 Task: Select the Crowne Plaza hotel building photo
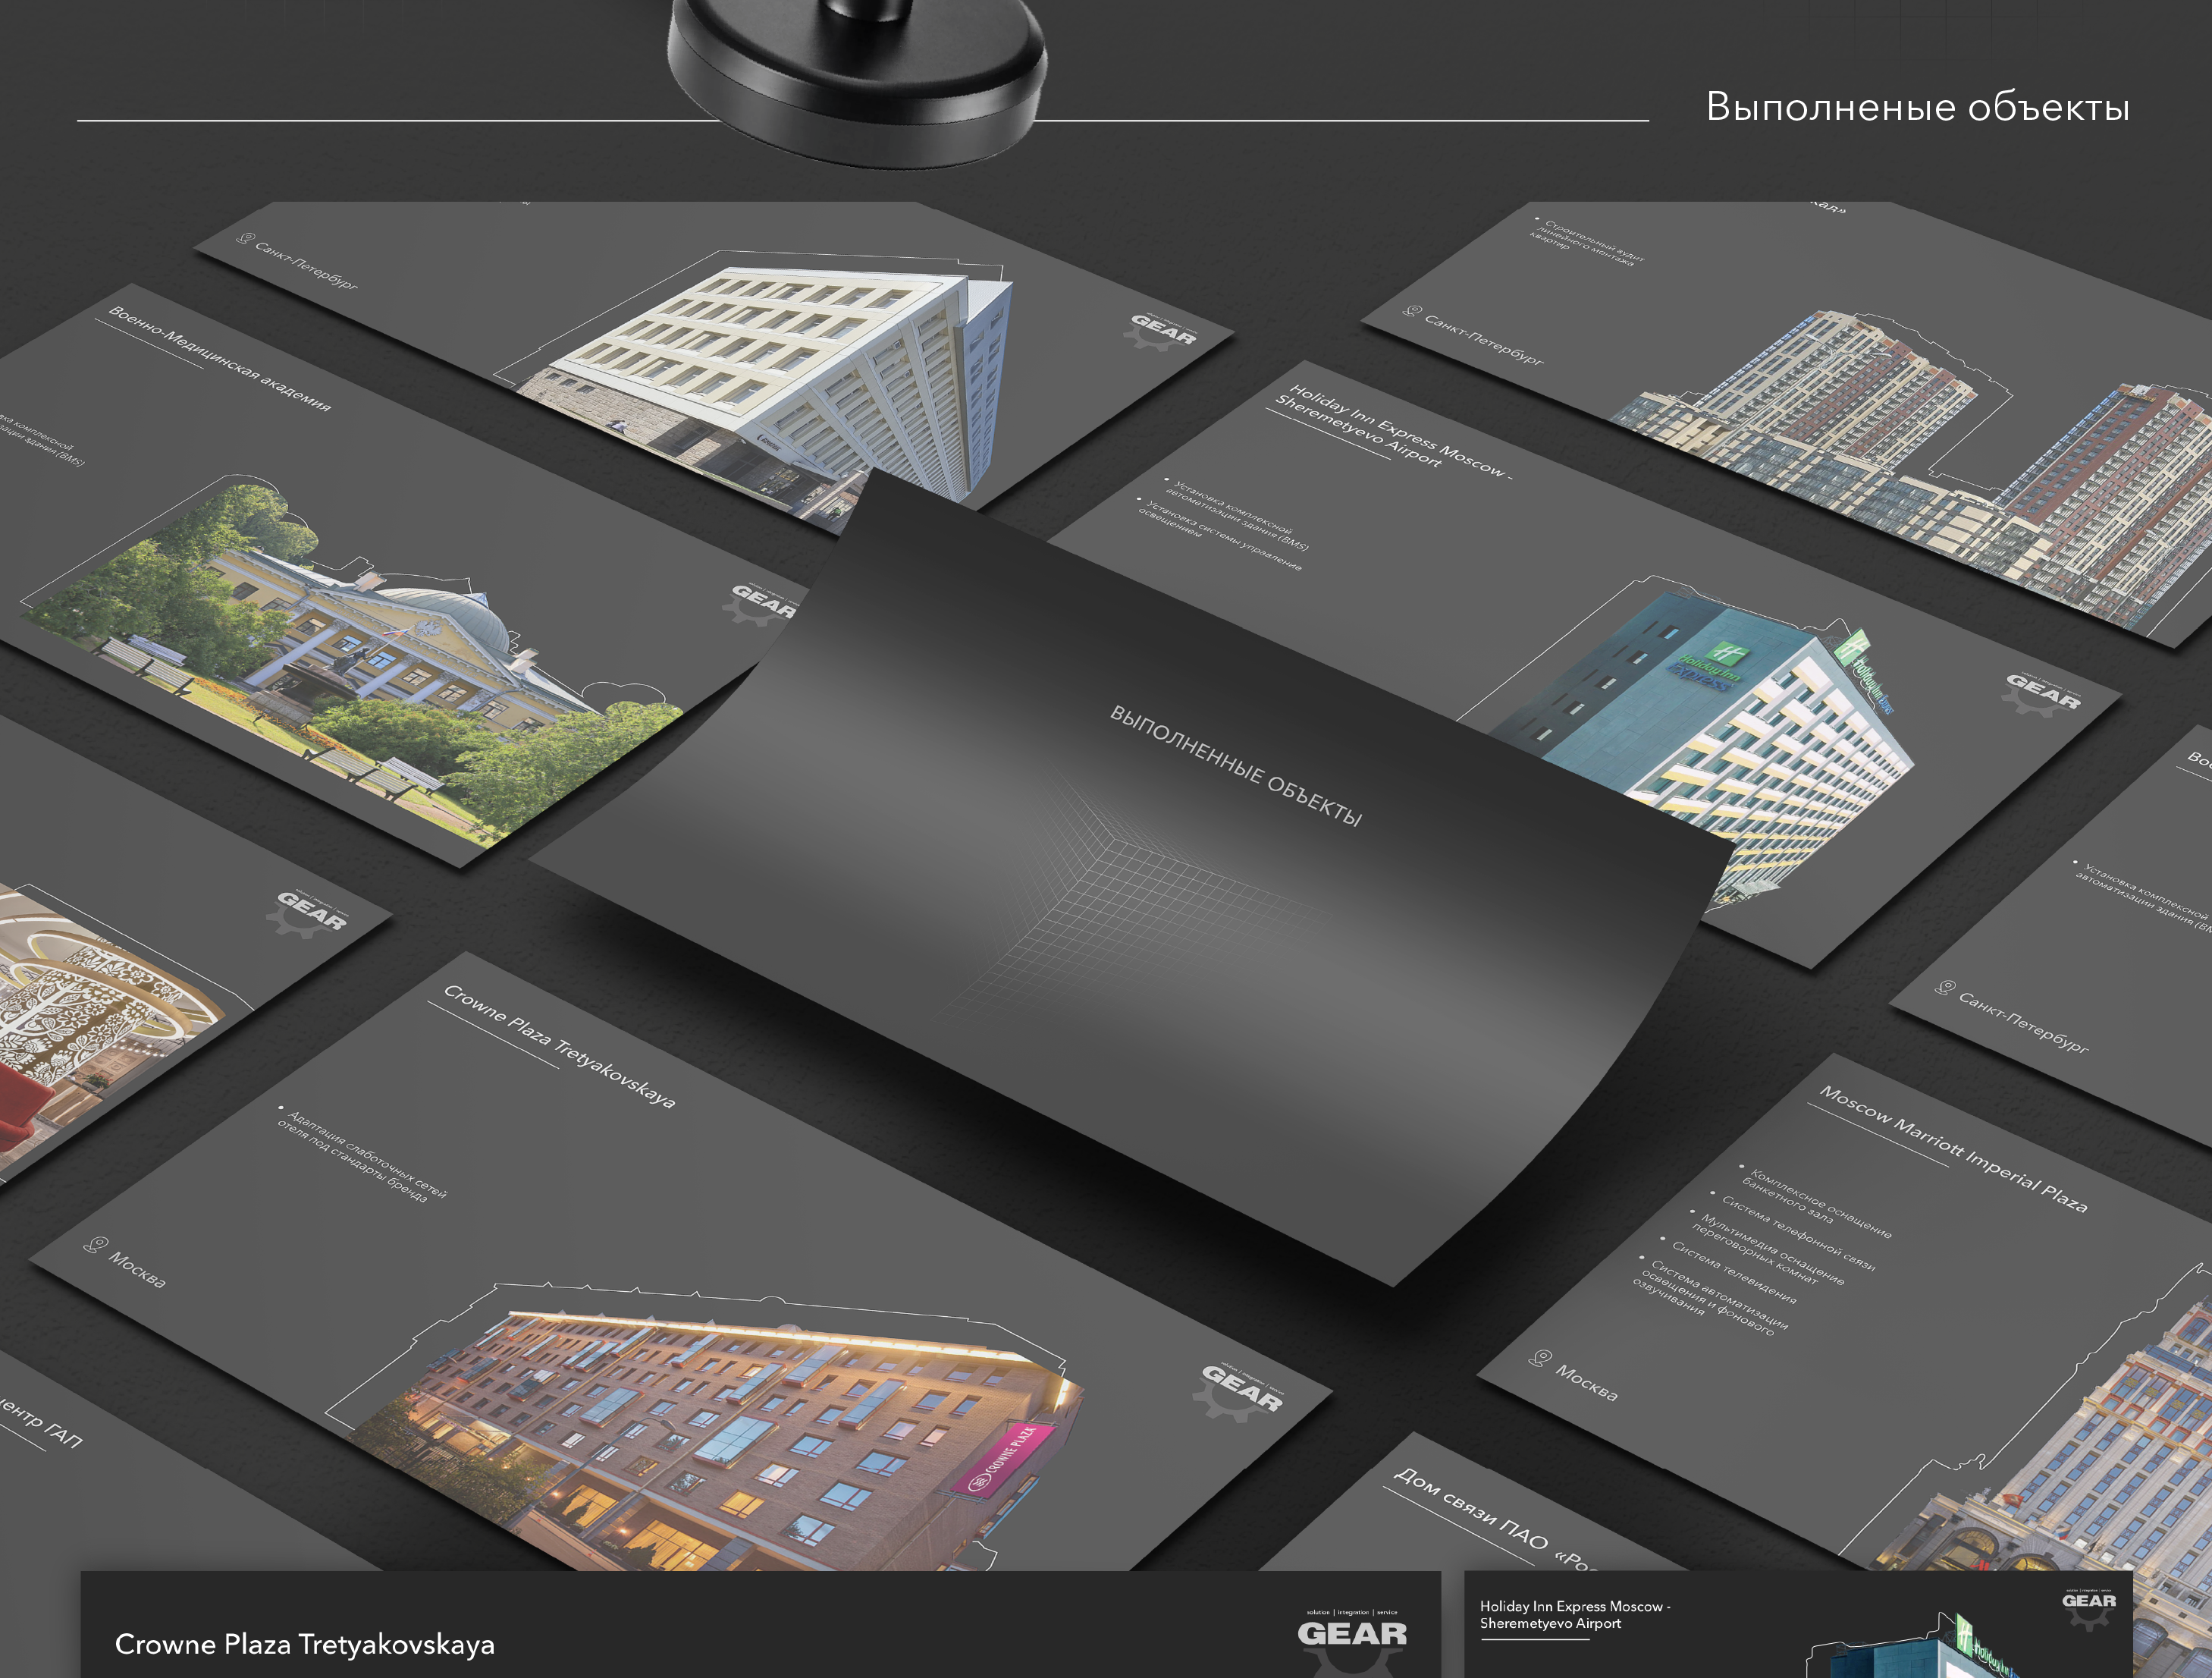(715, 1441)
